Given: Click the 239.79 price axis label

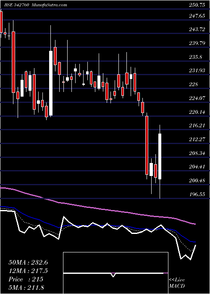Looking at the screenshot, I should point(197,43).
